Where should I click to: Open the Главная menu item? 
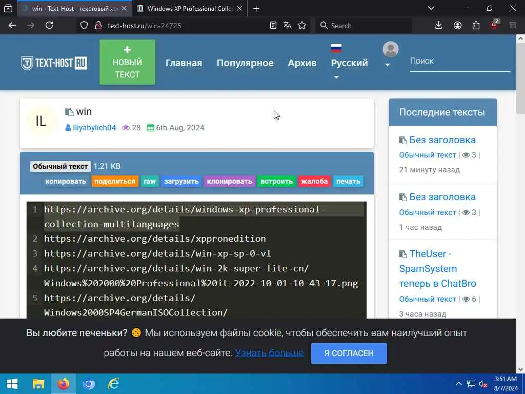pos(184,63)
